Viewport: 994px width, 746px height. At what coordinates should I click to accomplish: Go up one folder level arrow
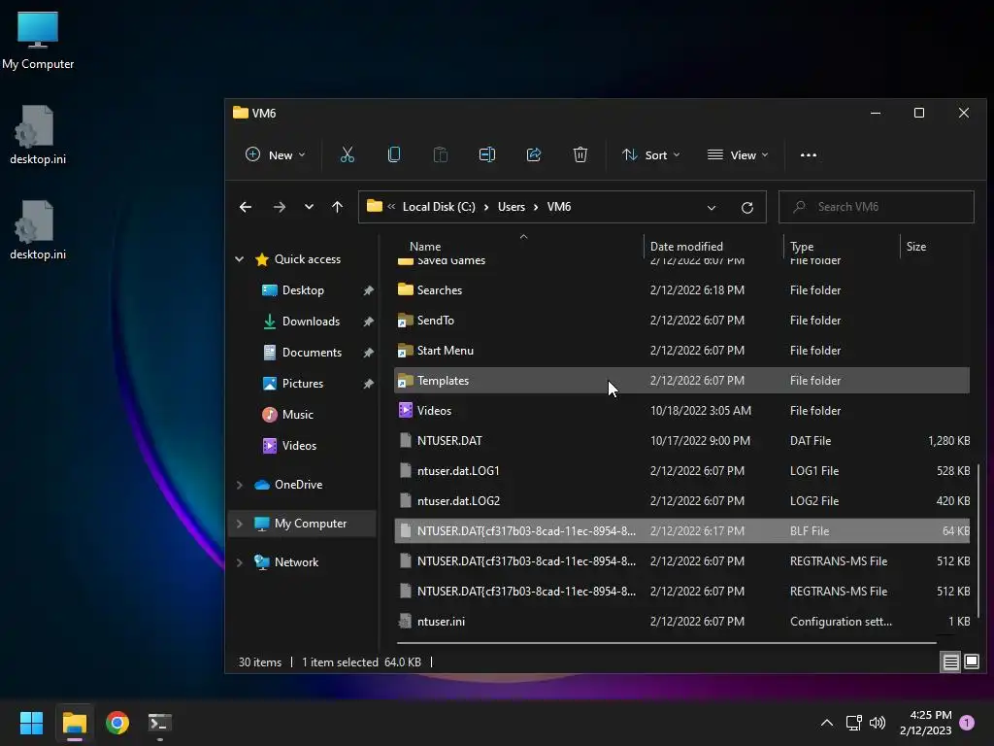click(x=337, y=207)
